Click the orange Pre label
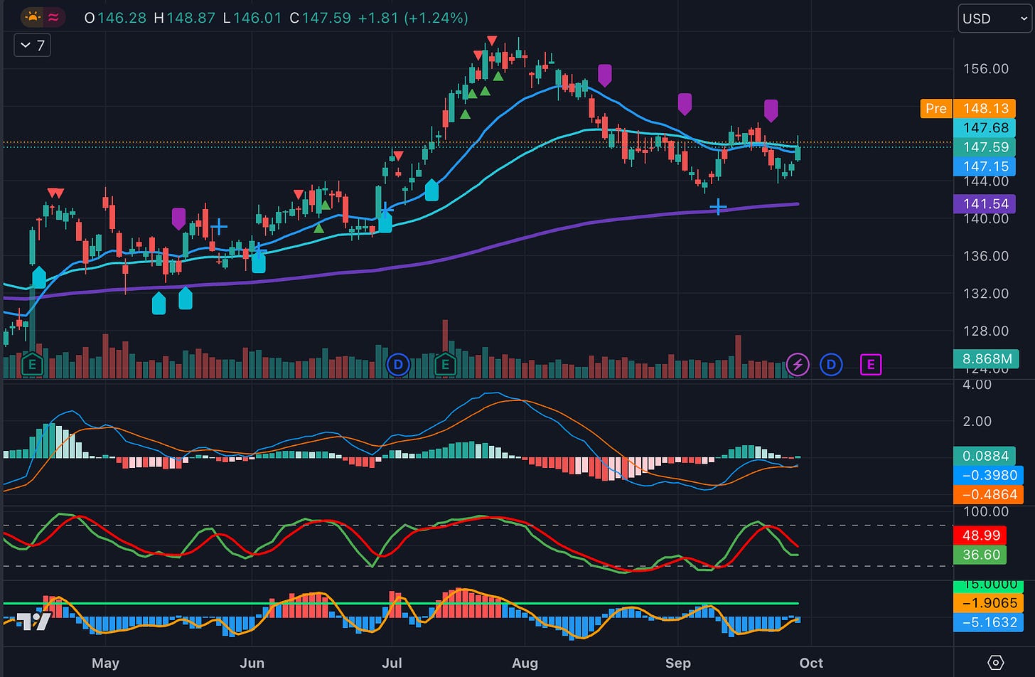 (x=935, y=108)
